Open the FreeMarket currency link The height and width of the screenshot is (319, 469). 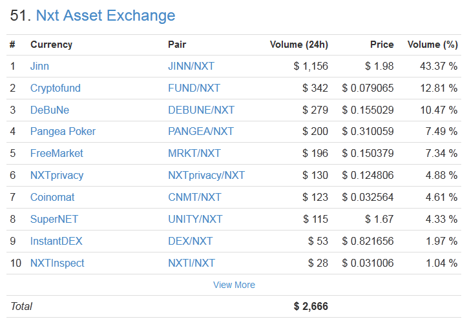[57, 154]
